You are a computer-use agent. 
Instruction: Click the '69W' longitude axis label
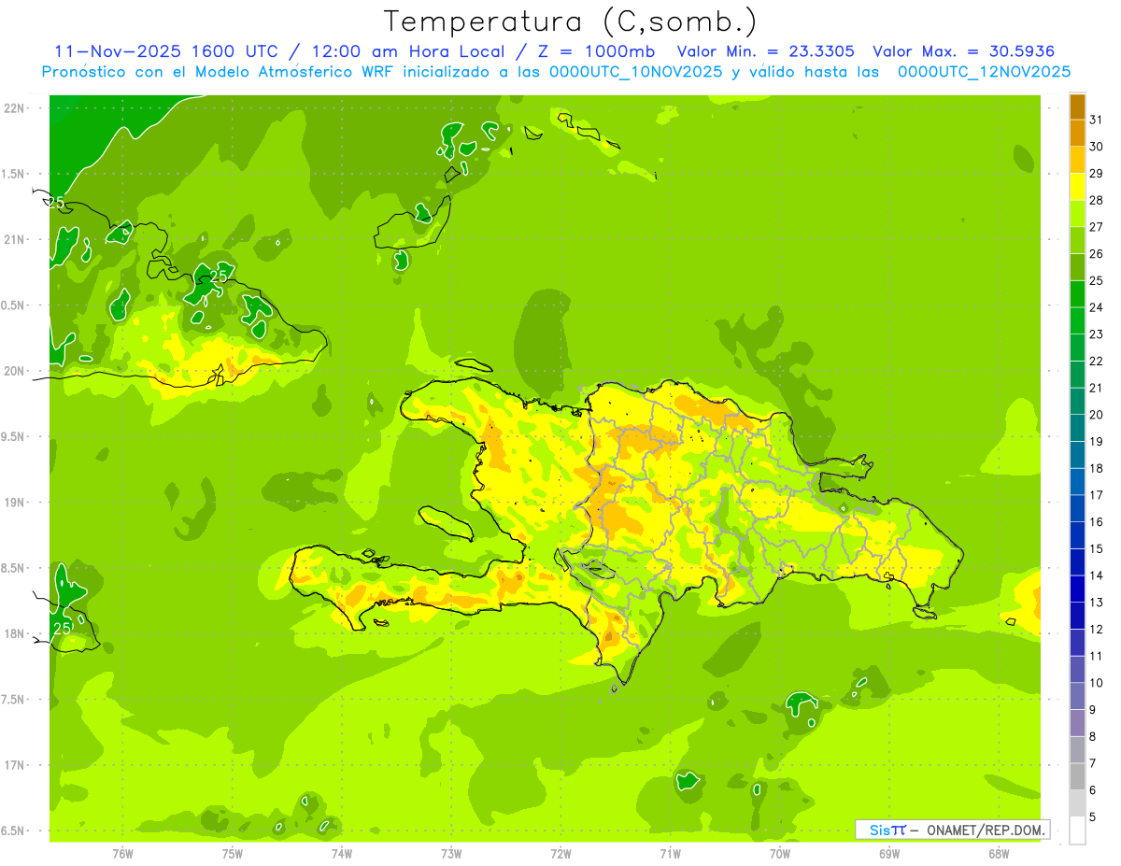coord(889,853)
